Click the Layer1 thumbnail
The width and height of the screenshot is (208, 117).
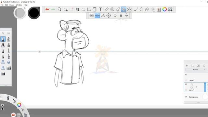tap(191, 86)
